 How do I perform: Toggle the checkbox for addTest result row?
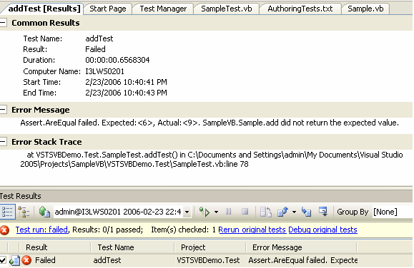pos(3,260)
